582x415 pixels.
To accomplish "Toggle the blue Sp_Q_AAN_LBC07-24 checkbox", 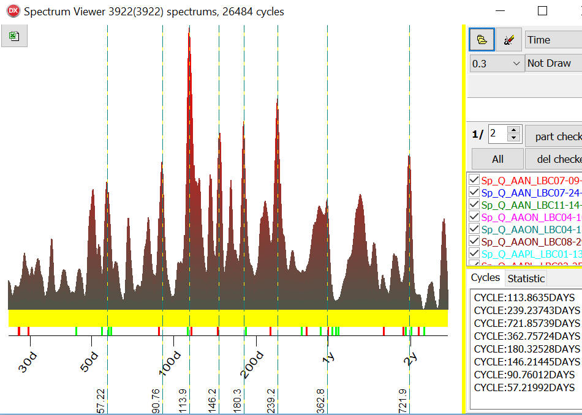I will [x=474, y=192].
